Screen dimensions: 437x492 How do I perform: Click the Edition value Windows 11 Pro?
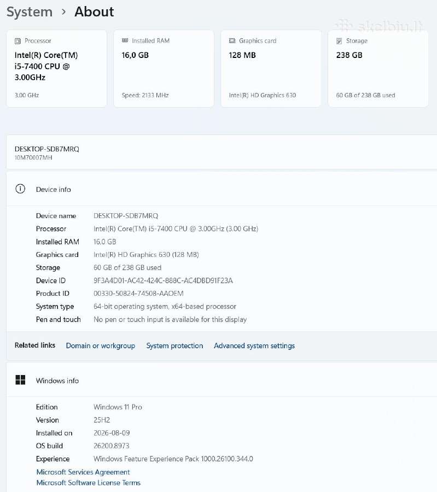pyautogui.click(x=118, y=407)
